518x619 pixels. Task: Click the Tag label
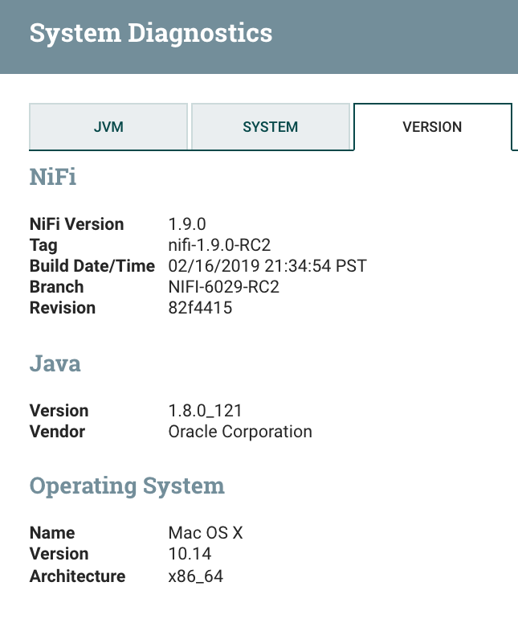coord(43,245)
